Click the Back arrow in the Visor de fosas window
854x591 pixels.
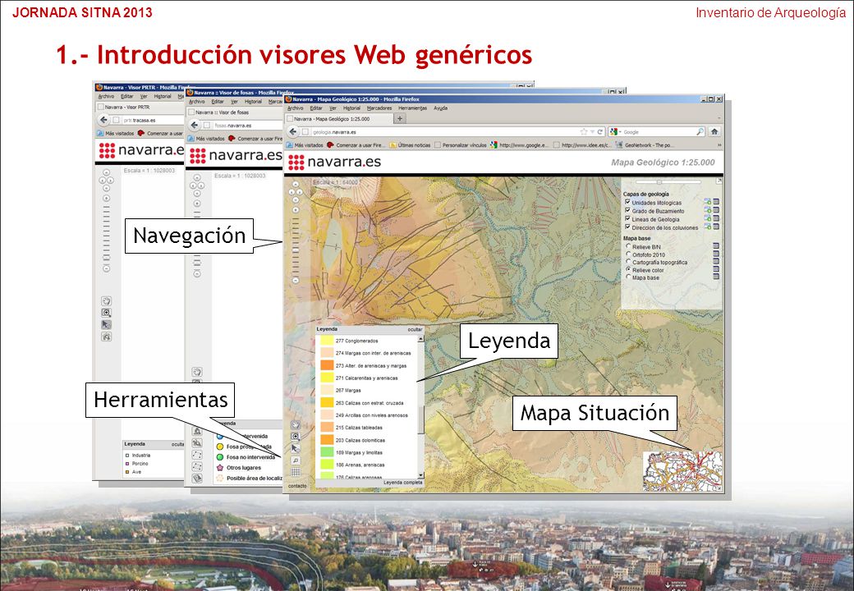pyautogui.click(x=195, y=125)
